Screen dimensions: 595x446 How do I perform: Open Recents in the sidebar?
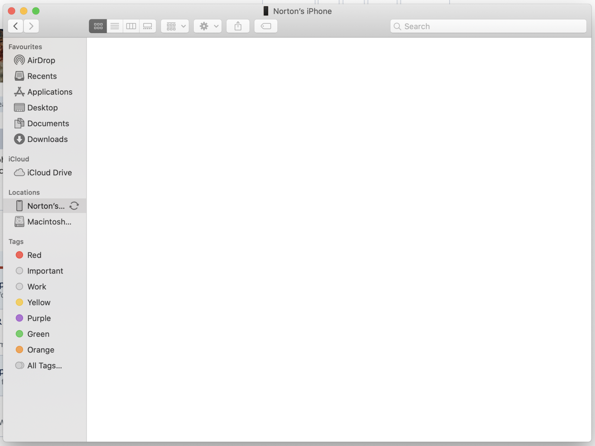[45, 76]
